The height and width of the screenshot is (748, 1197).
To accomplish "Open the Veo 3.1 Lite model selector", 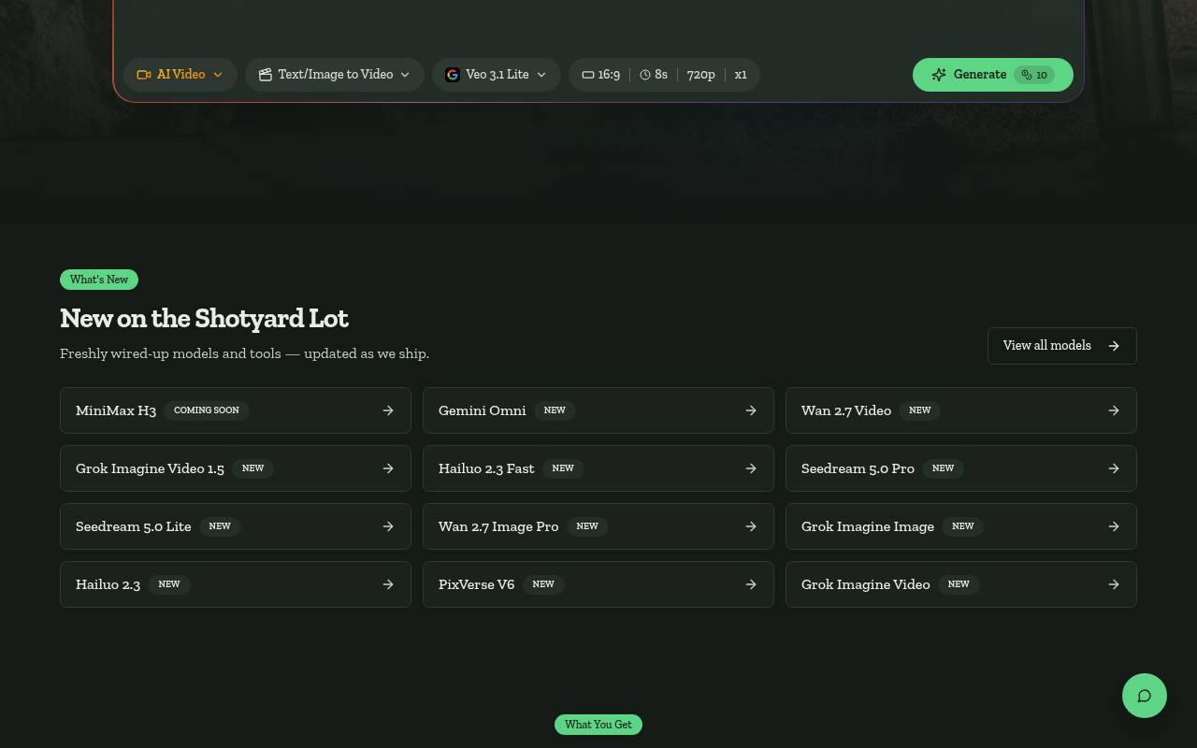I will coord(497,75).
